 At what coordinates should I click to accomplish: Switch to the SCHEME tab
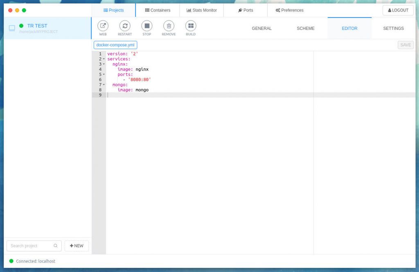pyautogui.click(x=306, y=28)
